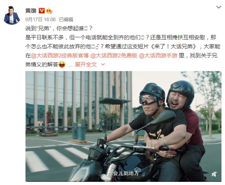
Task: Open the @大话西游手游 mention
Action: coord(158,55)
